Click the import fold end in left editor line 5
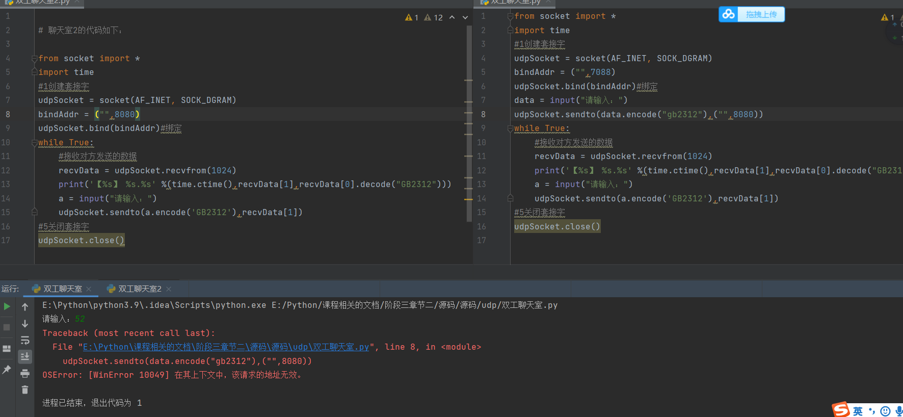 [35, 72]
